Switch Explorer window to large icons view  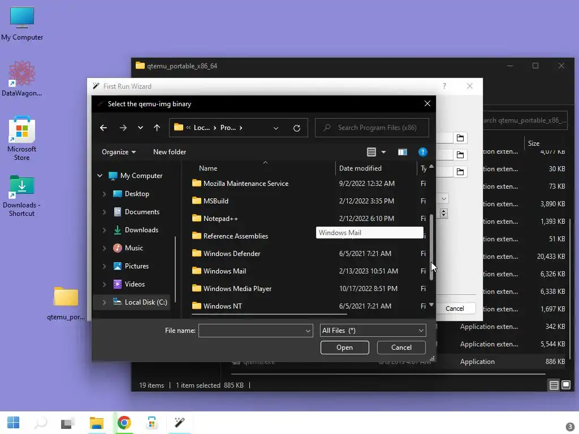pyautogui.click(x=566, y=385)
